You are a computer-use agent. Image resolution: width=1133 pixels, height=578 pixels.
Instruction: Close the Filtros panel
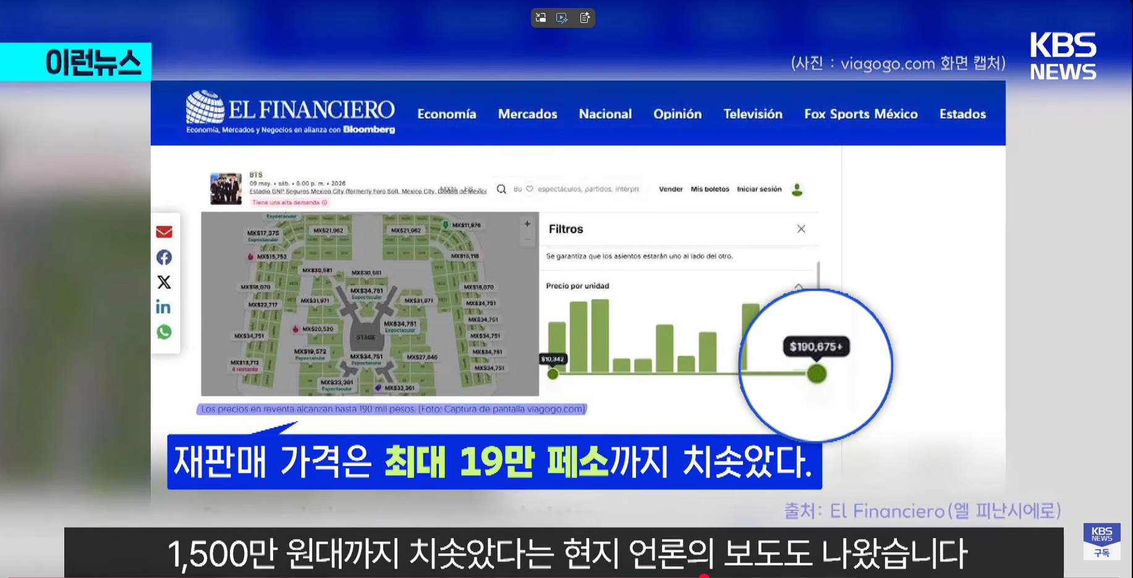[801, 229]
